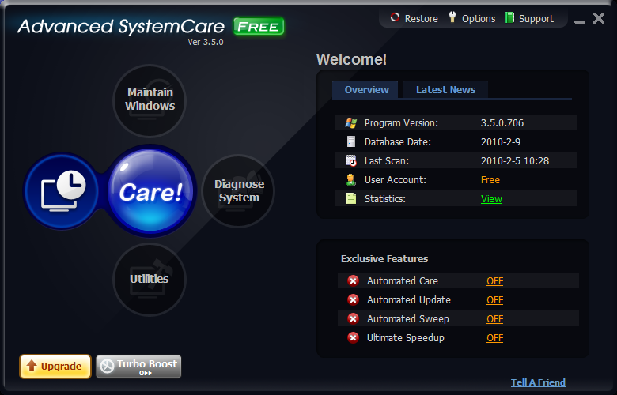This screenshot has height=395, width=617.
Task: Click the orange Free account status
Action: pyautogui.click(x=490, y=179)
